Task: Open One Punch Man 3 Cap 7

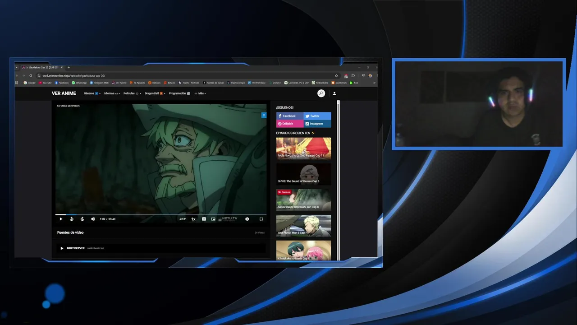Action: point(303,226)
